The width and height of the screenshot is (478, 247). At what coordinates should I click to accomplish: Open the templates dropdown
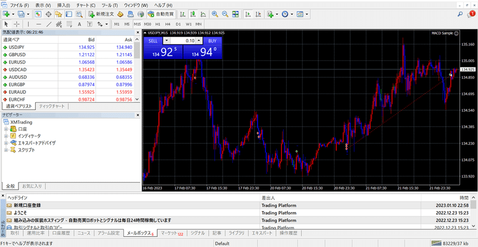coord(307,14)
